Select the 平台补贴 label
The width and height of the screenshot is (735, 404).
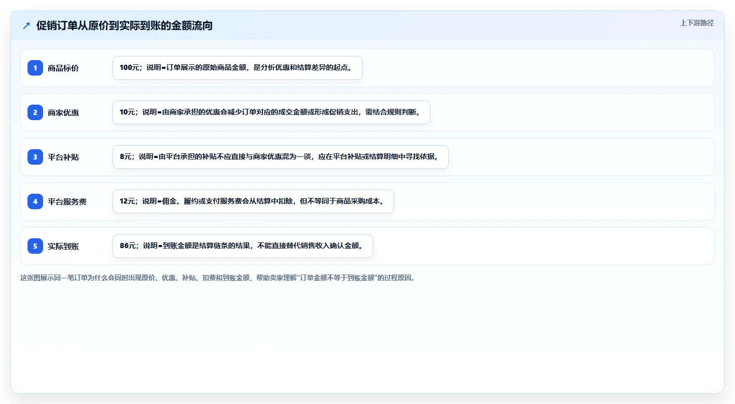click(x=63, y=157)
